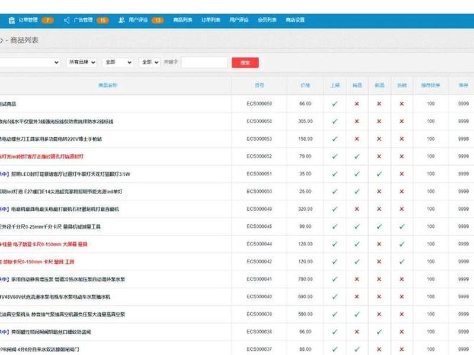The image size is (474, 355).
Task: Toggle 新品 check mark for ECS000038
Action: pyautogui.click(x=379, y=332)
